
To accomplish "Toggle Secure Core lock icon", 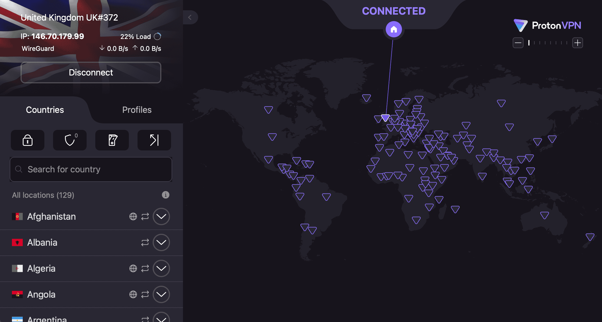I will point(28,140).
